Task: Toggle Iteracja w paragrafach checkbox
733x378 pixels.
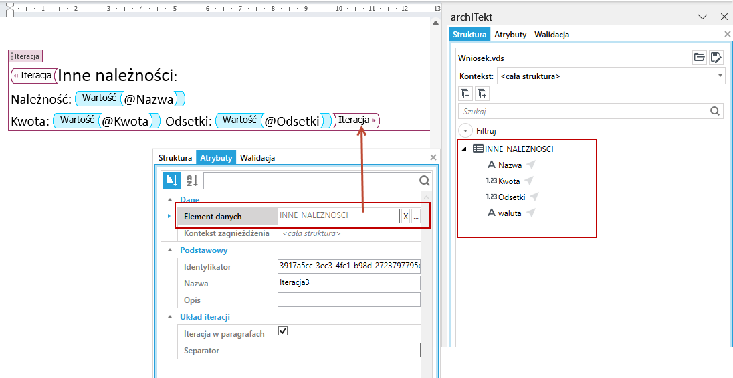Action: [283, 331]
